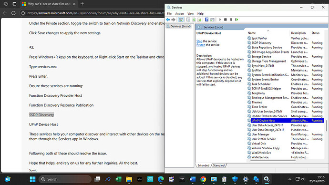
Task: Click the blue Help toolbar icon
Action: click(206, 20)
